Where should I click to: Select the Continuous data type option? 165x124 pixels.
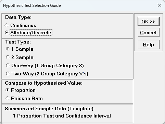(x=20, y=25)
